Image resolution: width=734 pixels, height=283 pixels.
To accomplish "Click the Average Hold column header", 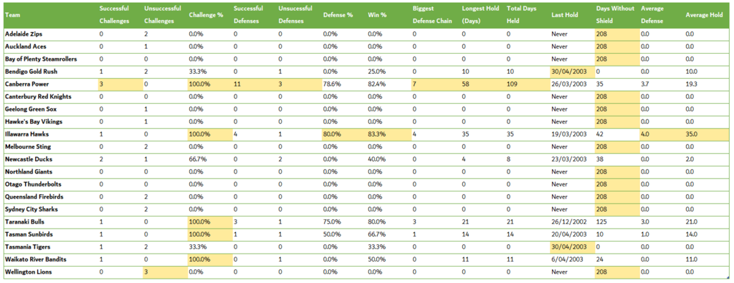I will click(x=707, y=15).
